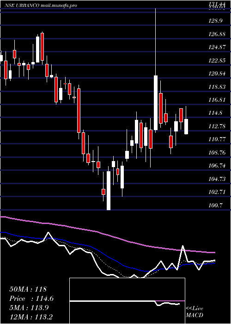Click the 124.87 price axis label
Screen dimensions: 231x324
tap(217, 47)
